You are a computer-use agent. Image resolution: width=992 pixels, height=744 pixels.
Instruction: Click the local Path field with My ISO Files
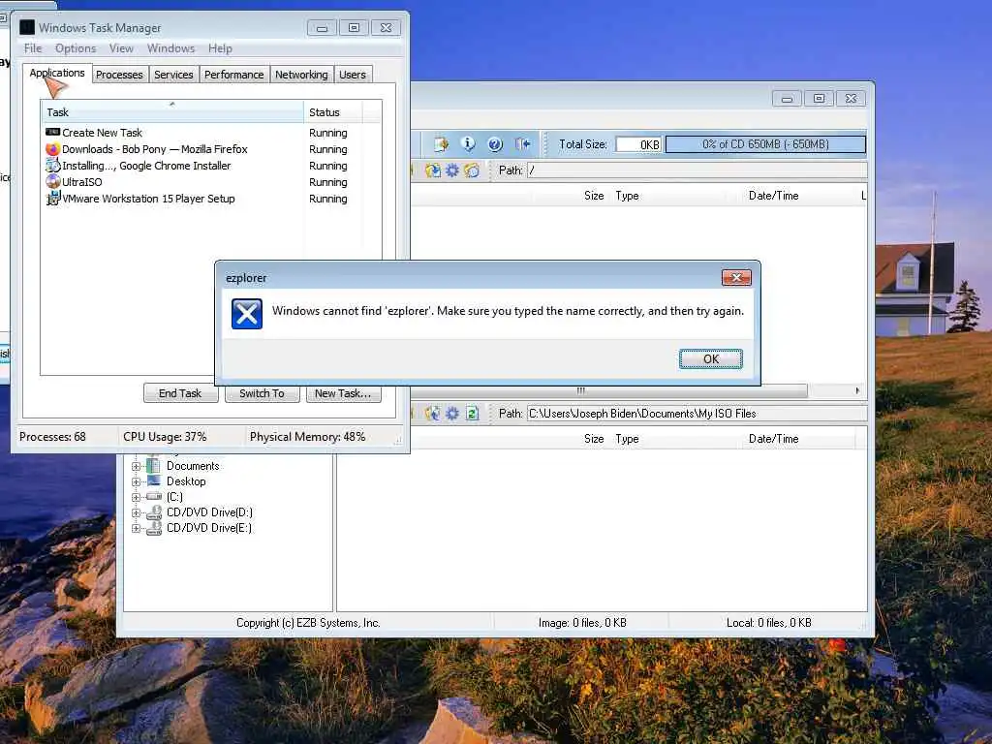pyautogui.click(x=697, y=413)
